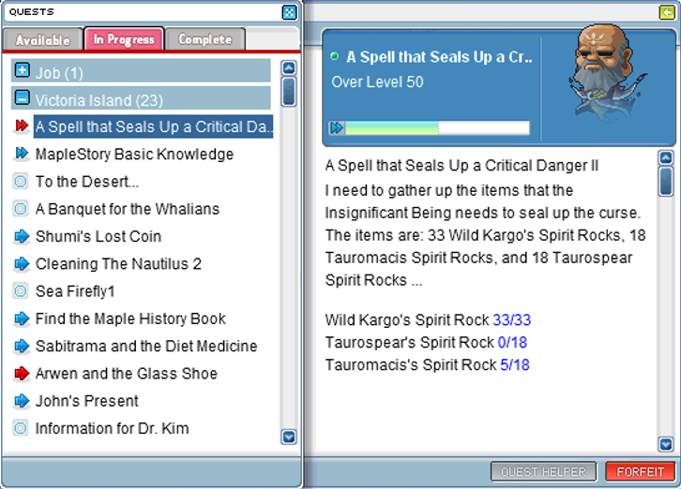Click the quest list scrollbar thumb

tap(289, 91)
